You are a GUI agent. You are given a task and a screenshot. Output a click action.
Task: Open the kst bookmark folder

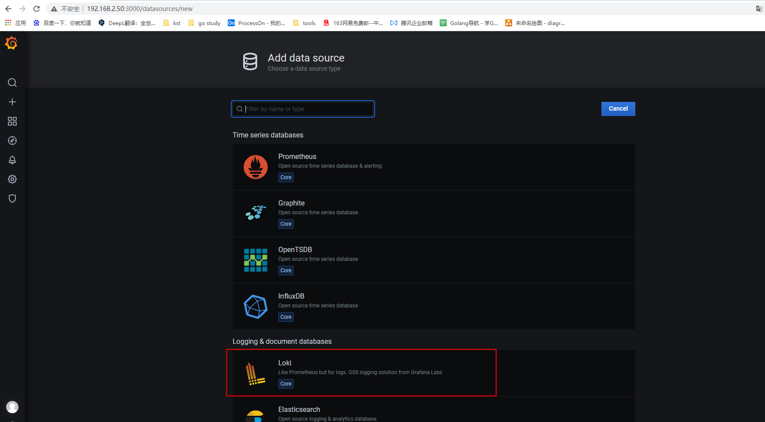pos(172,23)
